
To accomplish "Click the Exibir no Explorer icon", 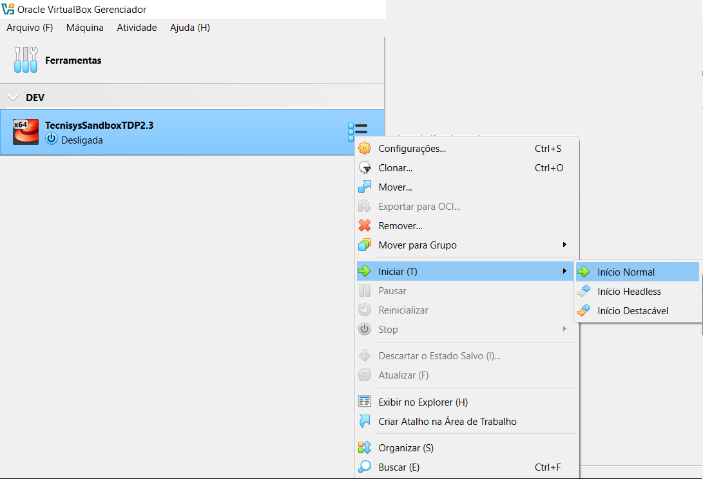I will [x=365, y=402].
